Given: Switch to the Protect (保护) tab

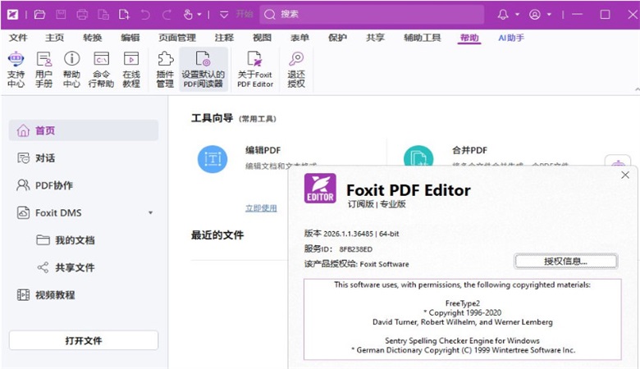Looking at the screenshot, I should coord(337,38).
